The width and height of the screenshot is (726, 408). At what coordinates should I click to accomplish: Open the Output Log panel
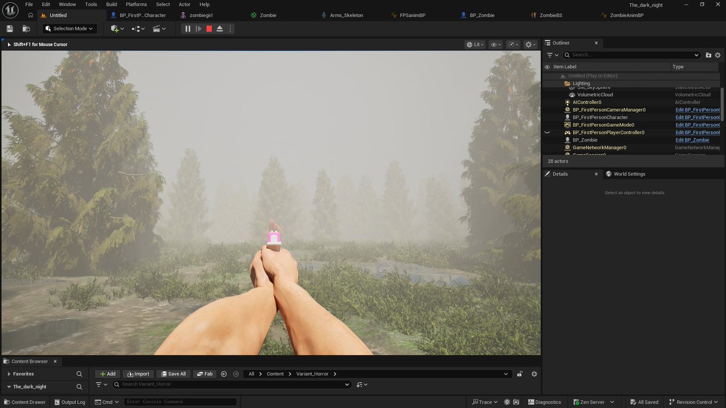point(70,402)
